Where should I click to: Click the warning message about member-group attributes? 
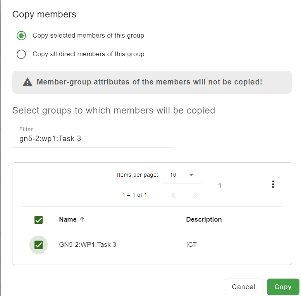150,82
